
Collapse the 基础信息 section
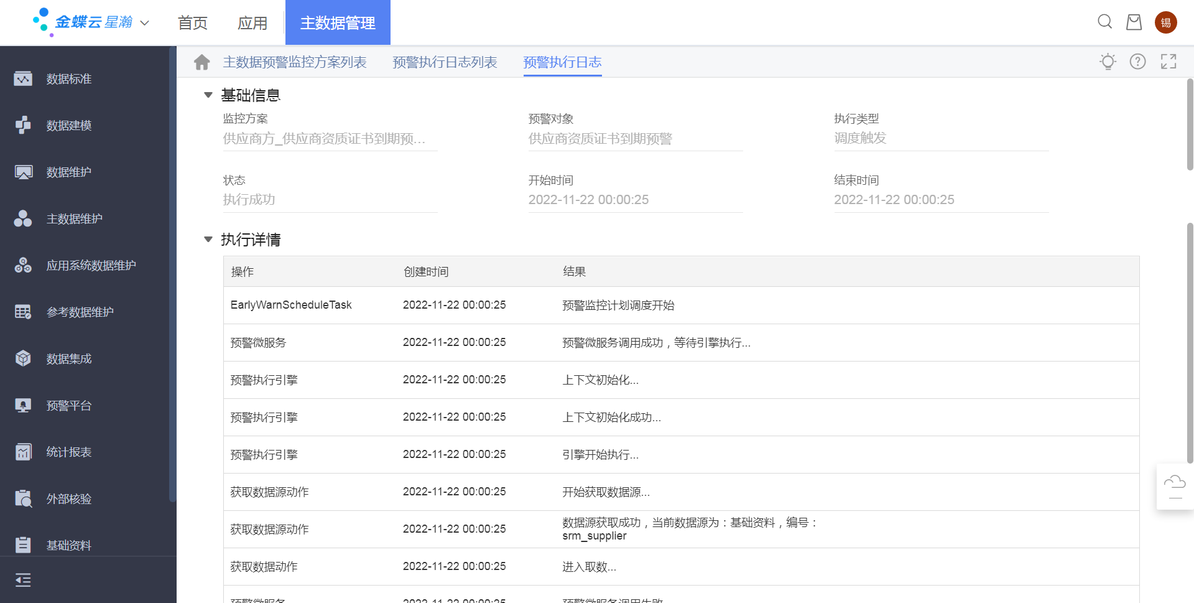(x=208, y=95)
